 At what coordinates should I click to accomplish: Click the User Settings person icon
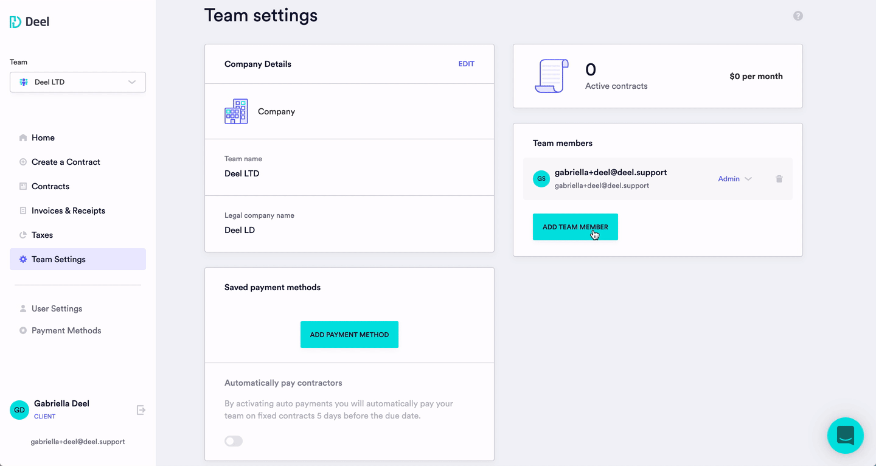pyautogui.click(x=23, y=308)
